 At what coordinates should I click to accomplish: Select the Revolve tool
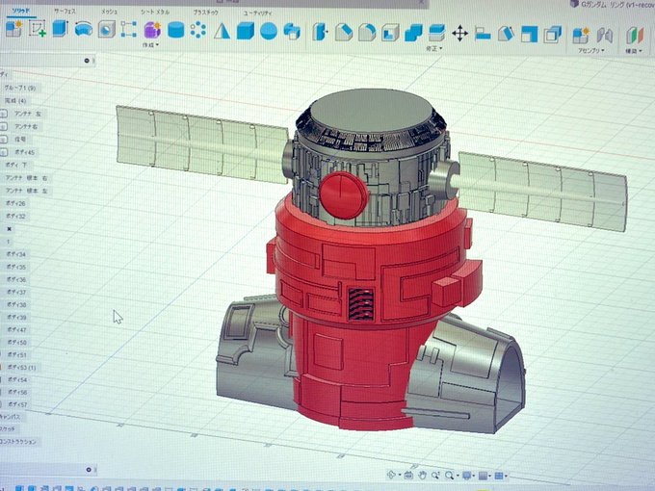pos(84,29)
